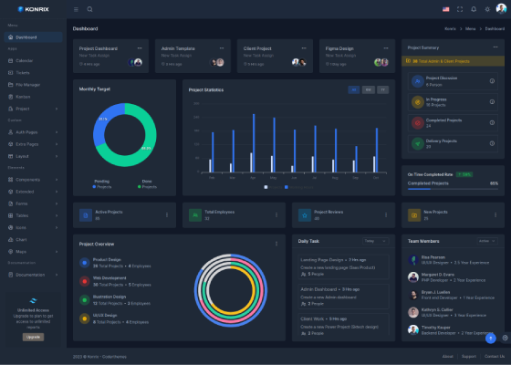Expand the Auth Pages sidebar submenu
The width and height of the screenshot is (511, 365).
tap(33, 132)
